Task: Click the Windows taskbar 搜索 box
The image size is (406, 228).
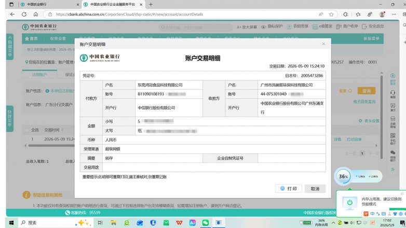Action: (x=56, y=223)
